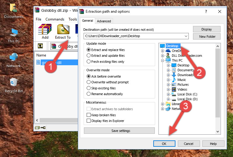Select Extract and update files option
This screenshot has height=157, width=233.
(88, 56)
